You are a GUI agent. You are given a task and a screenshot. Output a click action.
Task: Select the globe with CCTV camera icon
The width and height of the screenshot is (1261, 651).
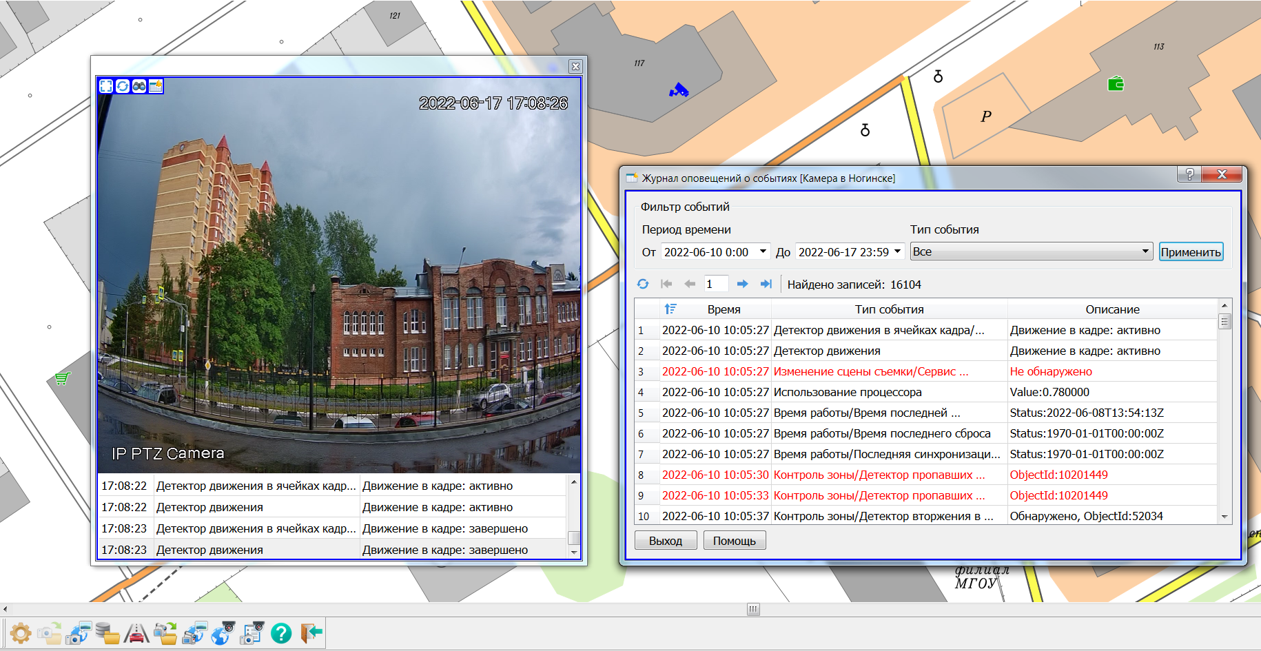pyautogui.click(x=221, y=633)
